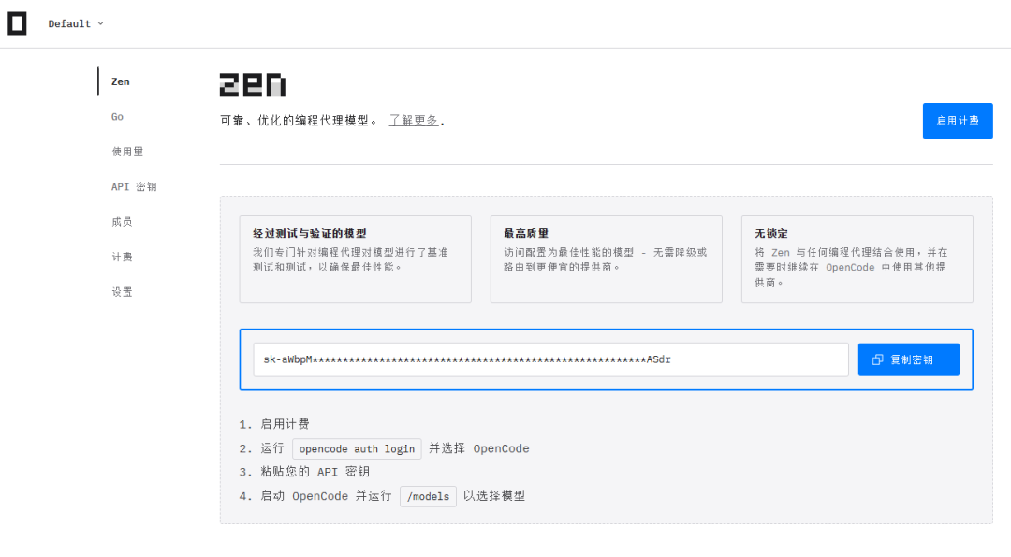This screenshot has width=1011, height=557.
Task: Go to the 计费 page
Action: coord(122,257)
